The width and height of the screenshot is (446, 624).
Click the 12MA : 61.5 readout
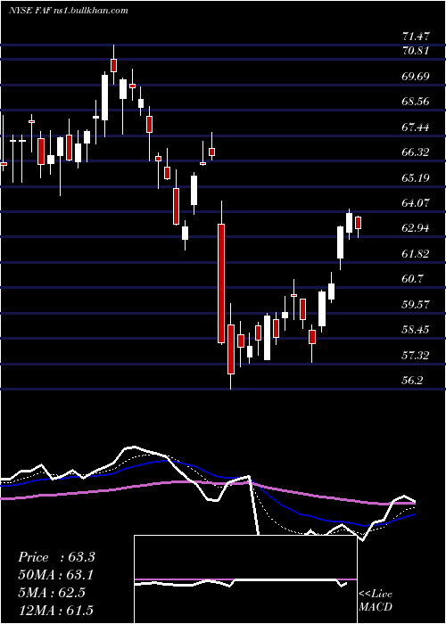[55, 610]
